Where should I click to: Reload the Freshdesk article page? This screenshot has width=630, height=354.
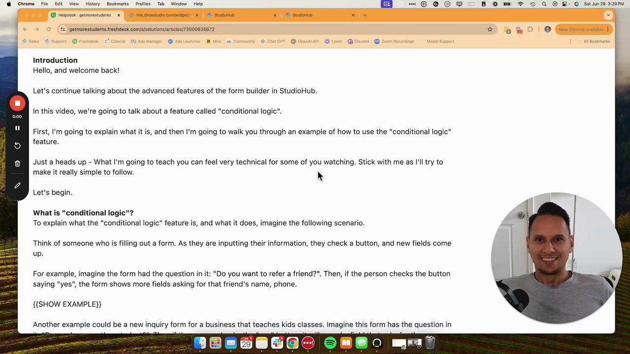[49, 29]
